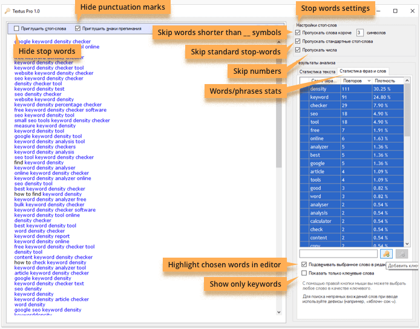Close the Textus Pro window

click(x=413, y=11)
